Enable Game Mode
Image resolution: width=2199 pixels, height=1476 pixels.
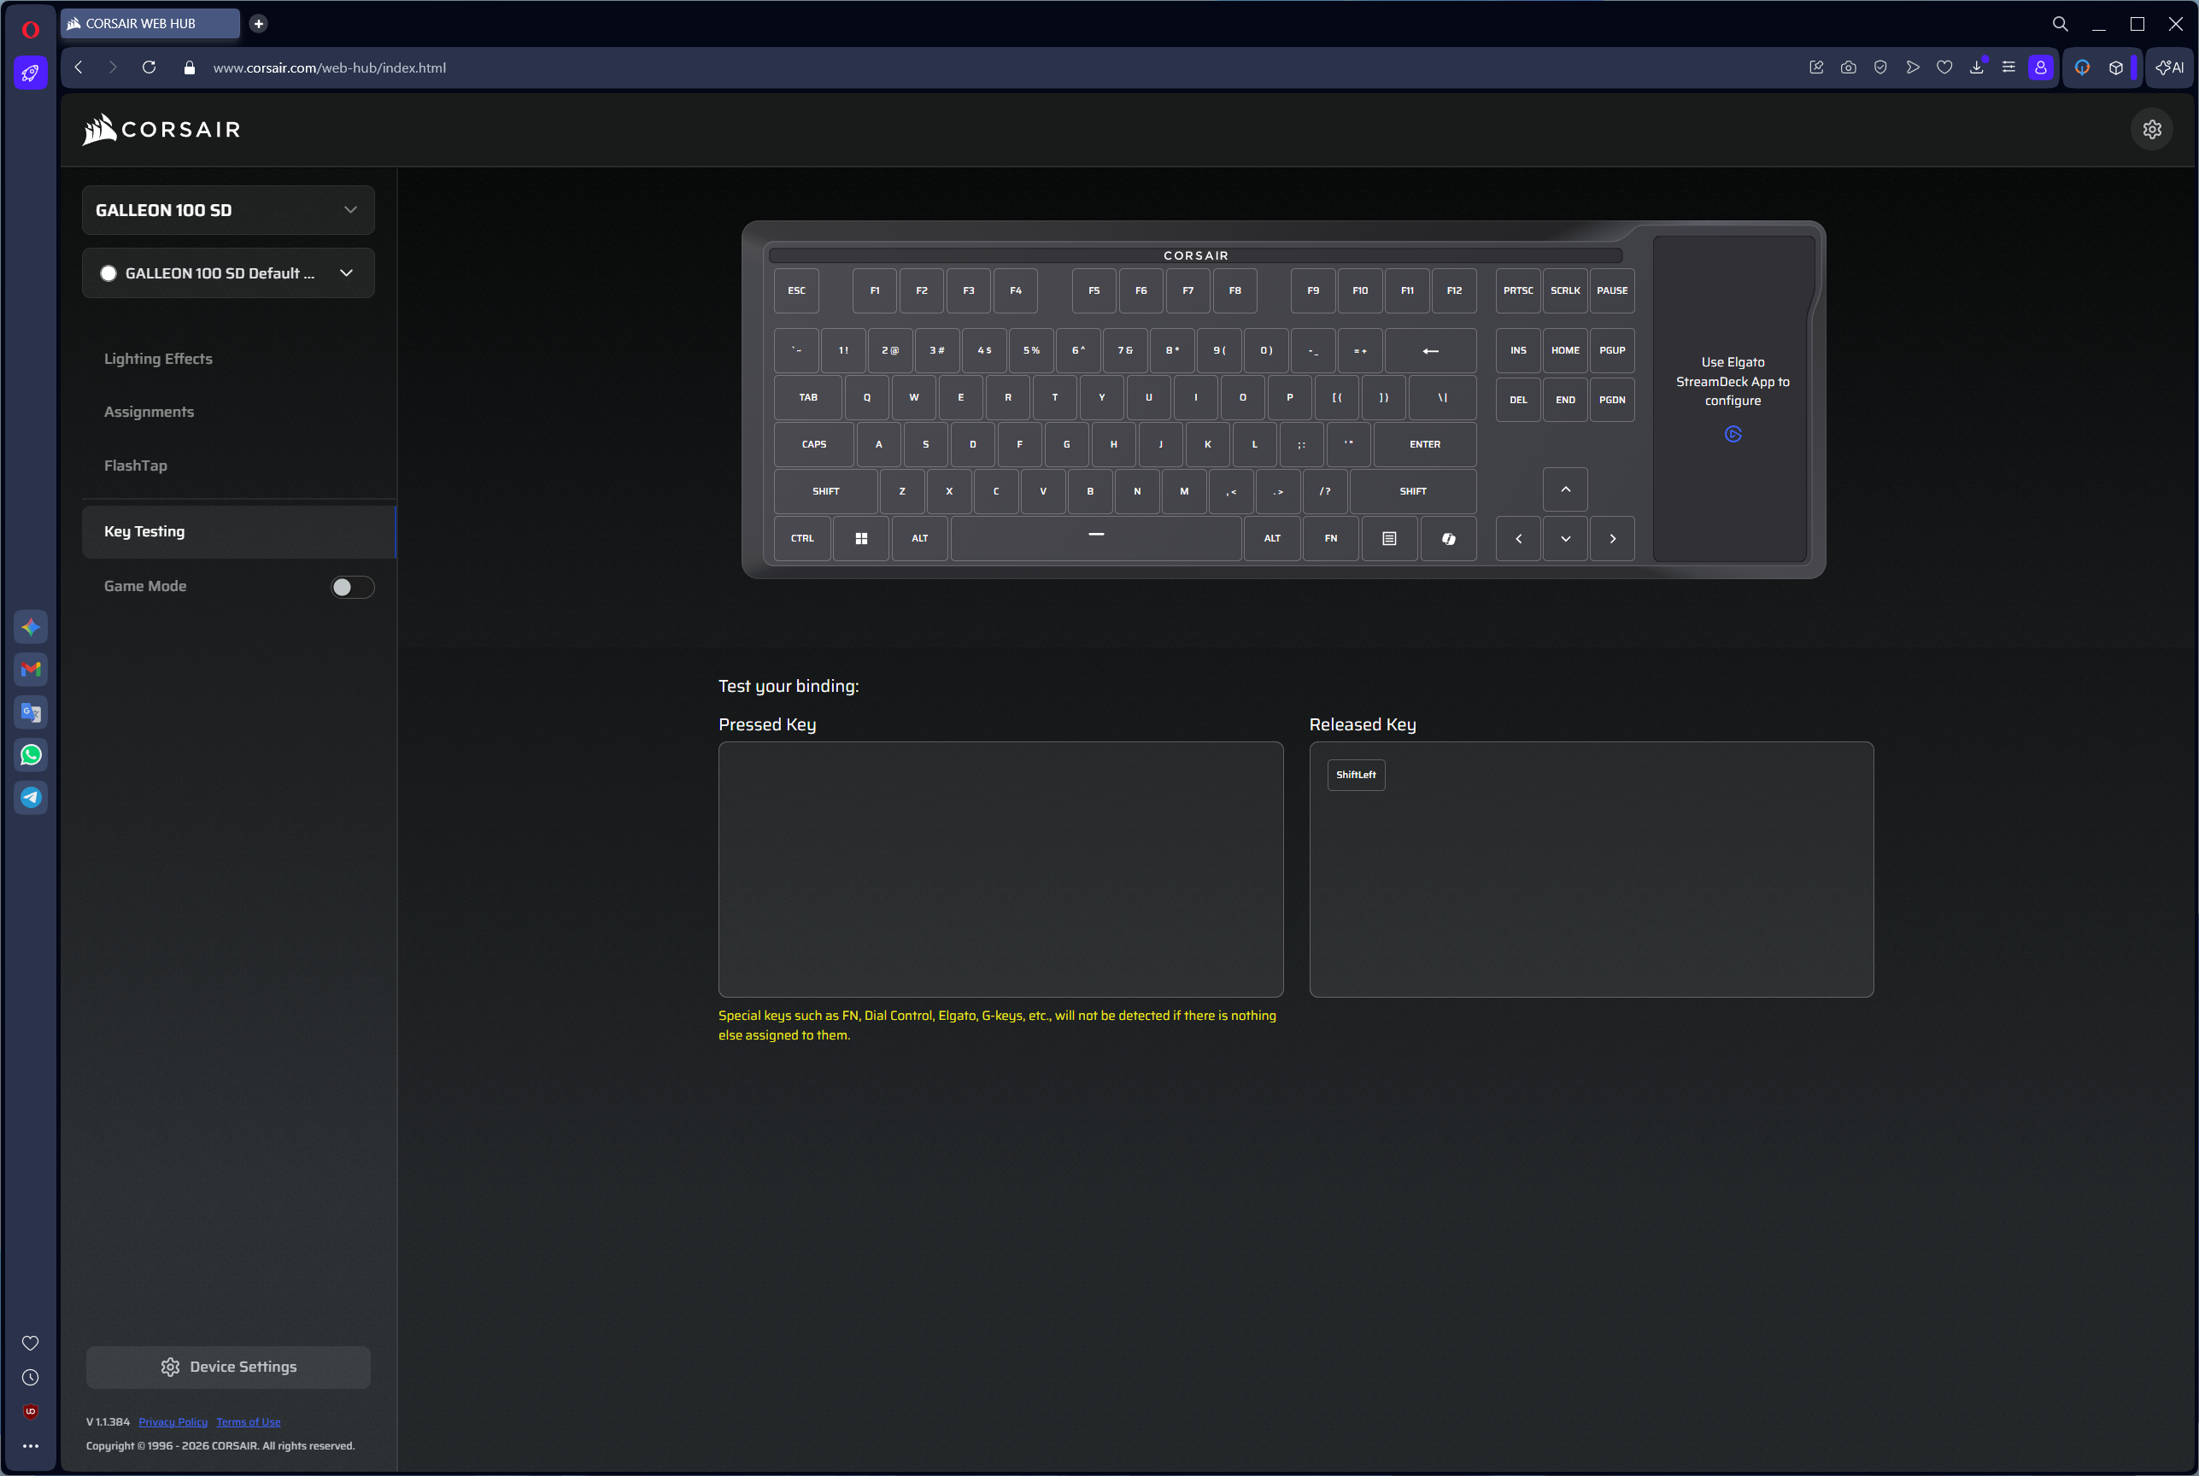[x=351, y=587]
